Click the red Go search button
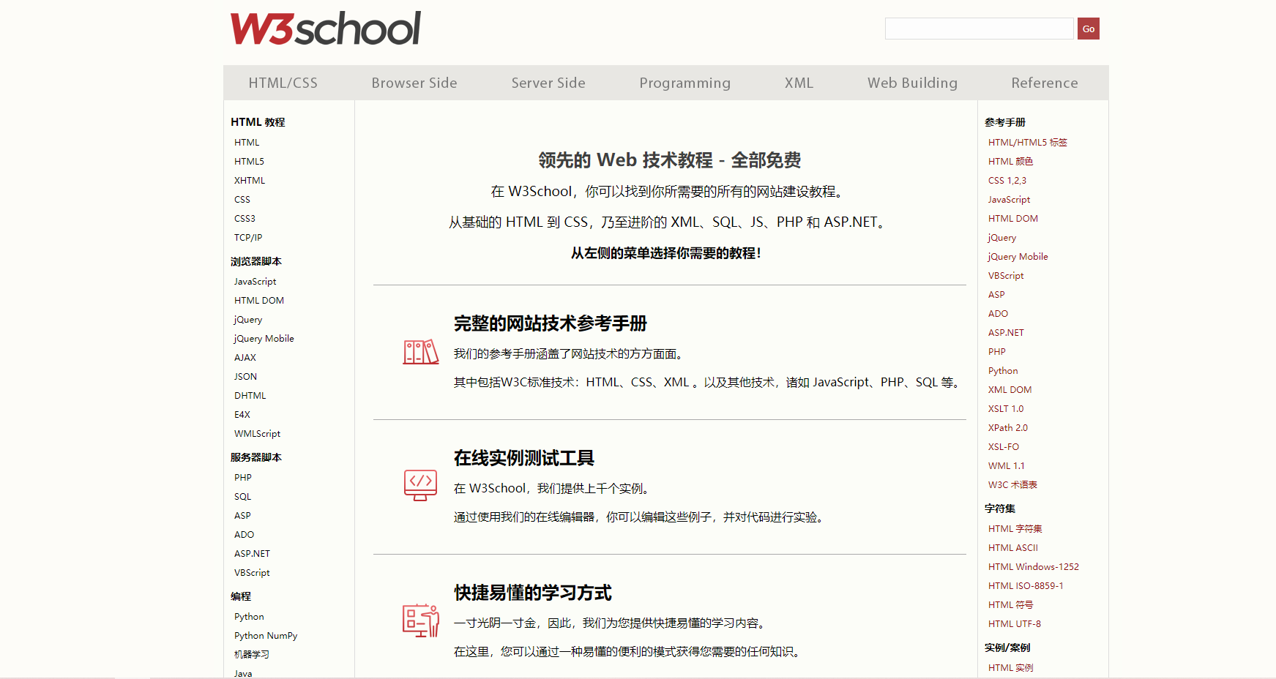Screen dimensions: 1276x679 [1089, 29]
